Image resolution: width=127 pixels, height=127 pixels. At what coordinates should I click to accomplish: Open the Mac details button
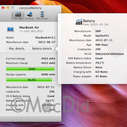(17, 49)
